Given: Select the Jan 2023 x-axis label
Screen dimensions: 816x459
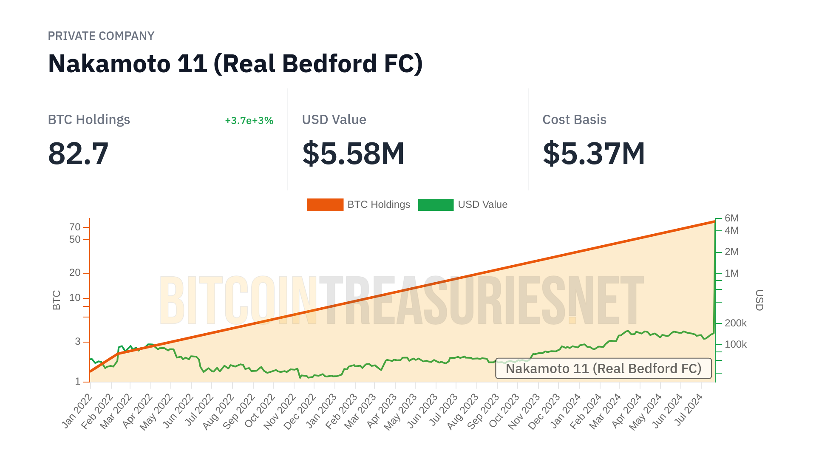Looking at the screenshot, I should click(321, 411).
